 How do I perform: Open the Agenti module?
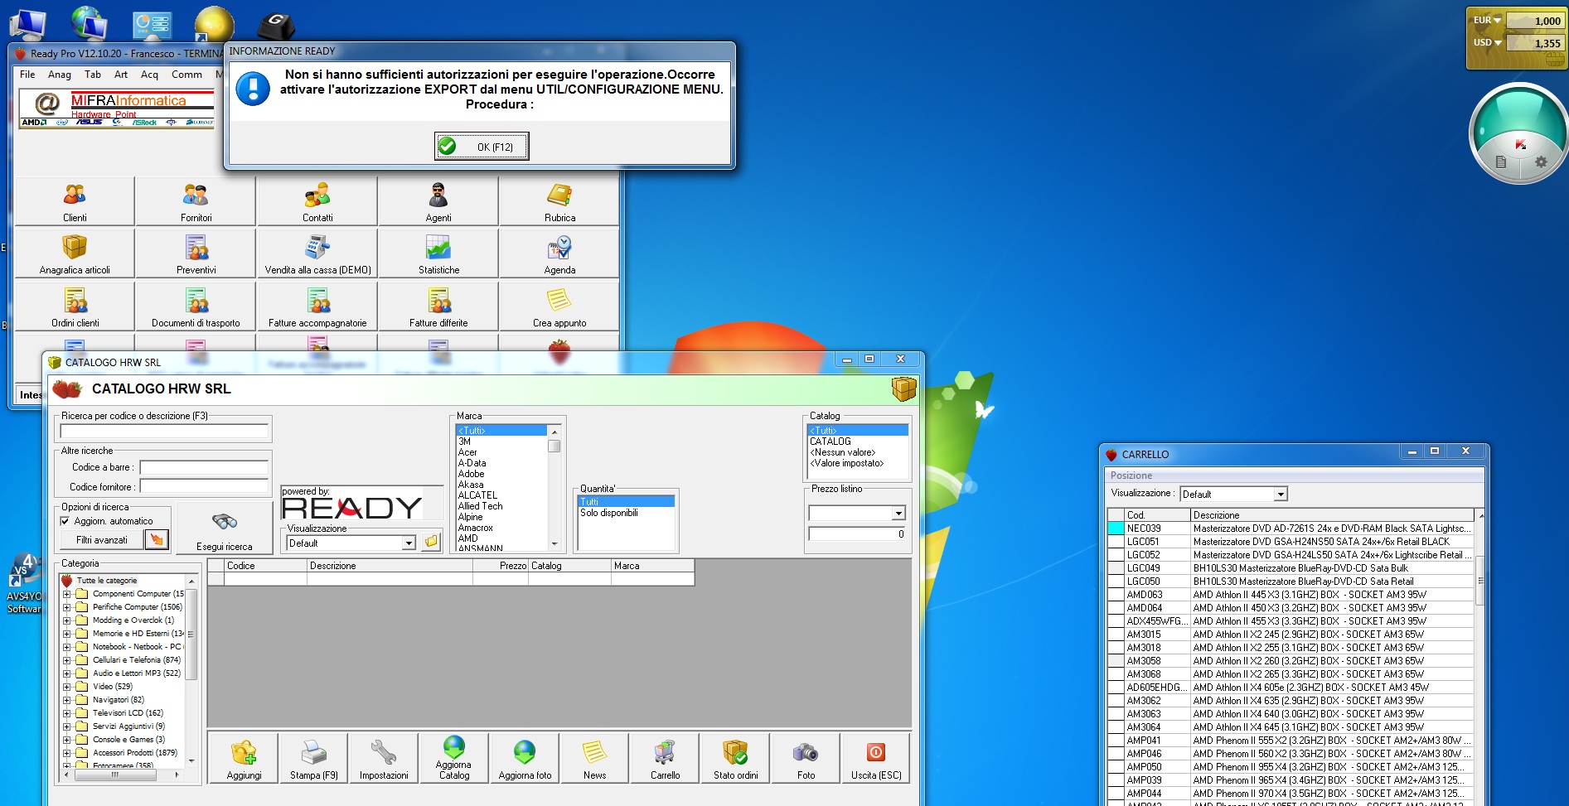438,201
